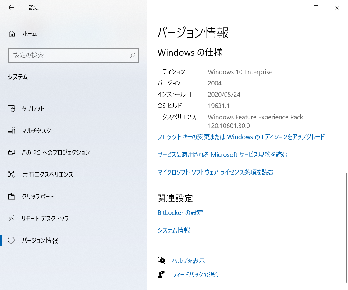Image resolution: width=348 pixels, height=290 pixels.
Task: Click the タブレット tablet icon
Action: pos(11,109)
